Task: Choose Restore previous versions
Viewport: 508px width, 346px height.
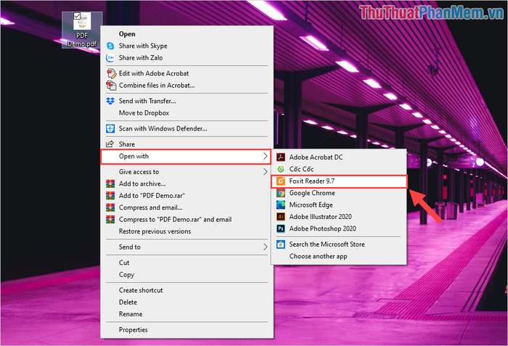Action: [x=187, y=231]
